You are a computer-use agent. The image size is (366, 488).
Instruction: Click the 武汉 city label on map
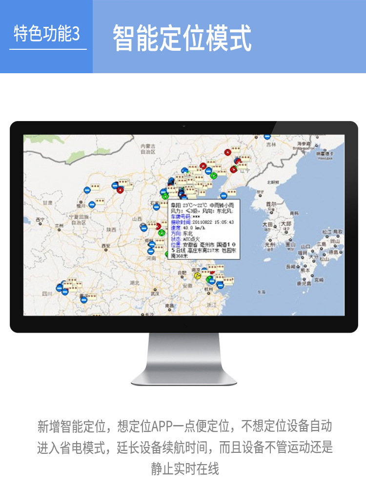pos(155,293)
